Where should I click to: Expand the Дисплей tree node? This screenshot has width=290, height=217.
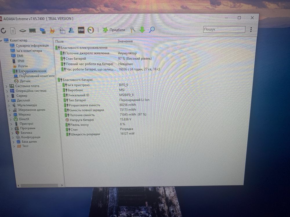[x=8, y=101]
